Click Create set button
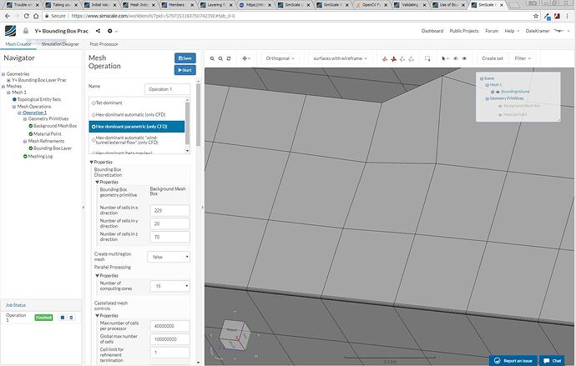The width and height of the screenshot is (576, 366). click(493, 58)
